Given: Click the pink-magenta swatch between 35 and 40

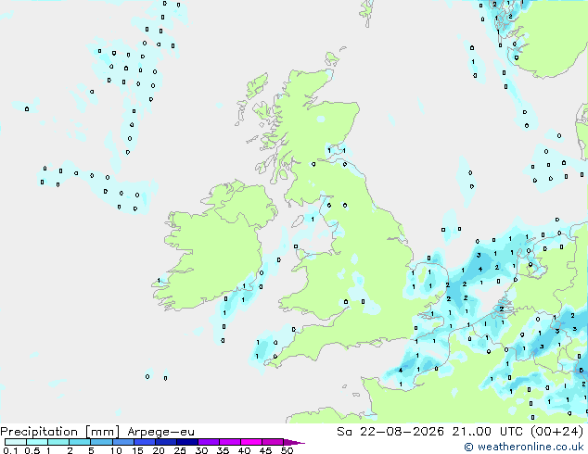Looking at the screenshot, I should pos(230,442).
